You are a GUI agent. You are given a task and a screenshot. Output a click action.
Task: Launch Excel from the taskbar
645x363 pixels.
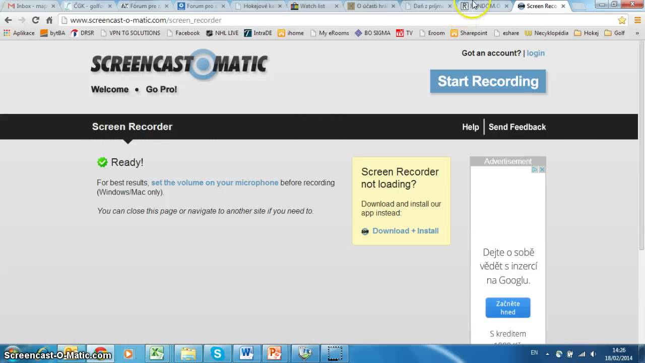[157, 353]
